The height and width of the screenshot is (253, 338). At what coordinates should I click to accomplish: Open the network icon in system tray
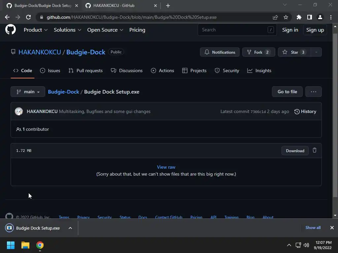pyautogui.click(x=298, y=245)
